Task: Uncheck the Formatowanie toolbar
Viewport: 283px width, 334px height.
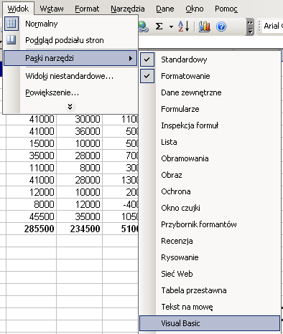Action: (x=210, y=76)
